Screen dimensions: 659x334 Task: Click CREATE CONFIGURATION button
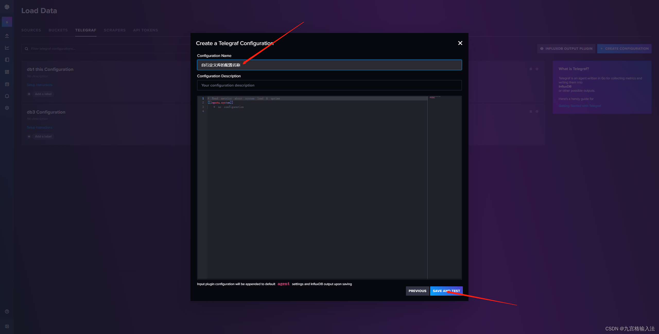click(624, 49)
